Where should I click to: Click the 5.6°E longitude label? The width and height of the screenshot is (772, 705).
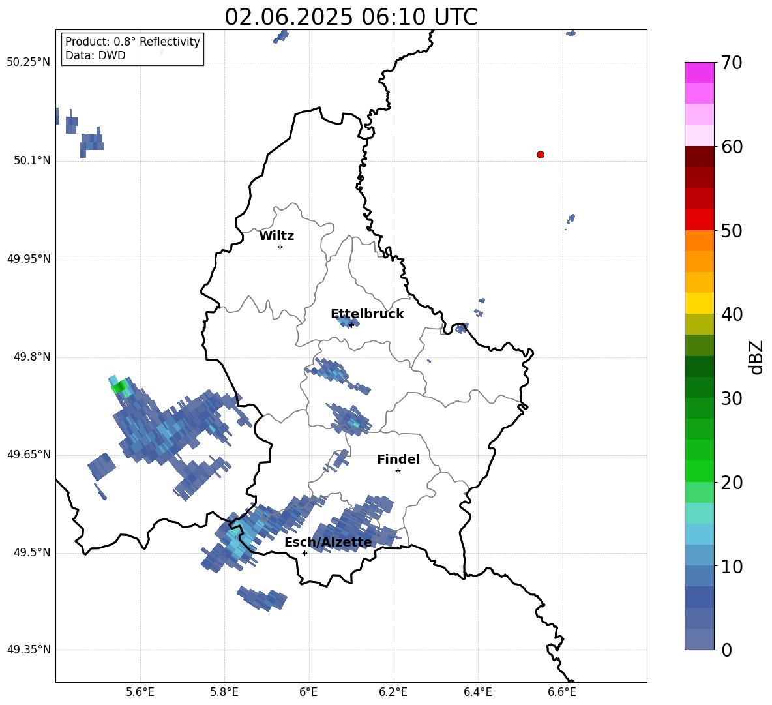click(x=140, y=692)
